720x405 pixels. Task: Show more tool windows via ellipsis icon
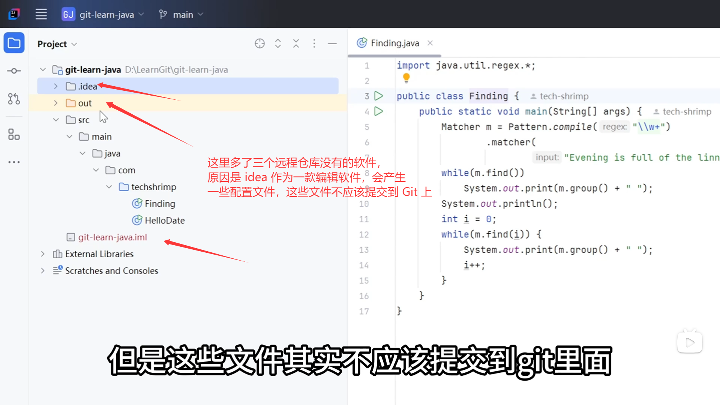coord(14,162)
